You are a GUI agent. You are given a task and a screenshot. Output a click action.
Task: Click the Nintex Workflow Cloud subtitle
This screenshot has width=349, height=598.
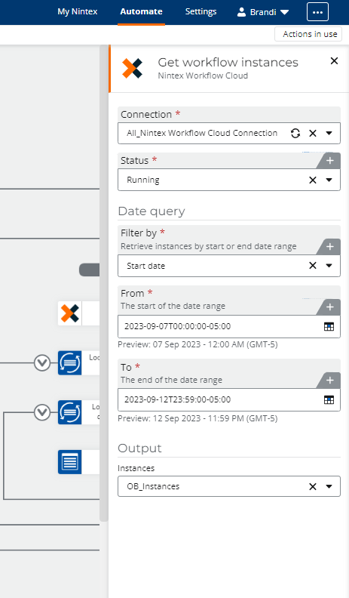click(x=203, y=76)
